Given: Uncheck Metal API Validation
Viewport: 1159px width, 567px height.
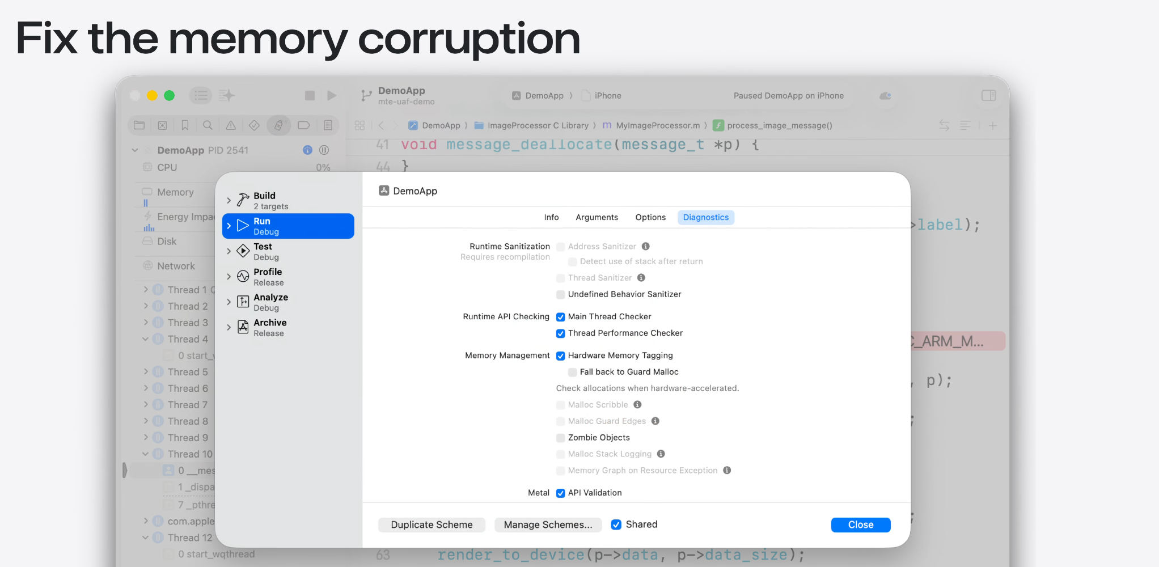Looking at the screenshot, I should click(x=560, y=493).
